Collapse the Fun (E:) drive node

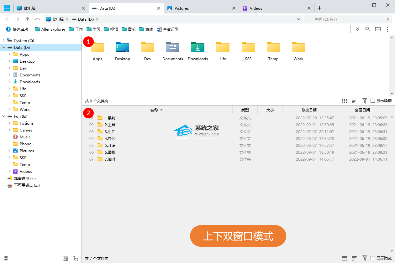[4, 116]
